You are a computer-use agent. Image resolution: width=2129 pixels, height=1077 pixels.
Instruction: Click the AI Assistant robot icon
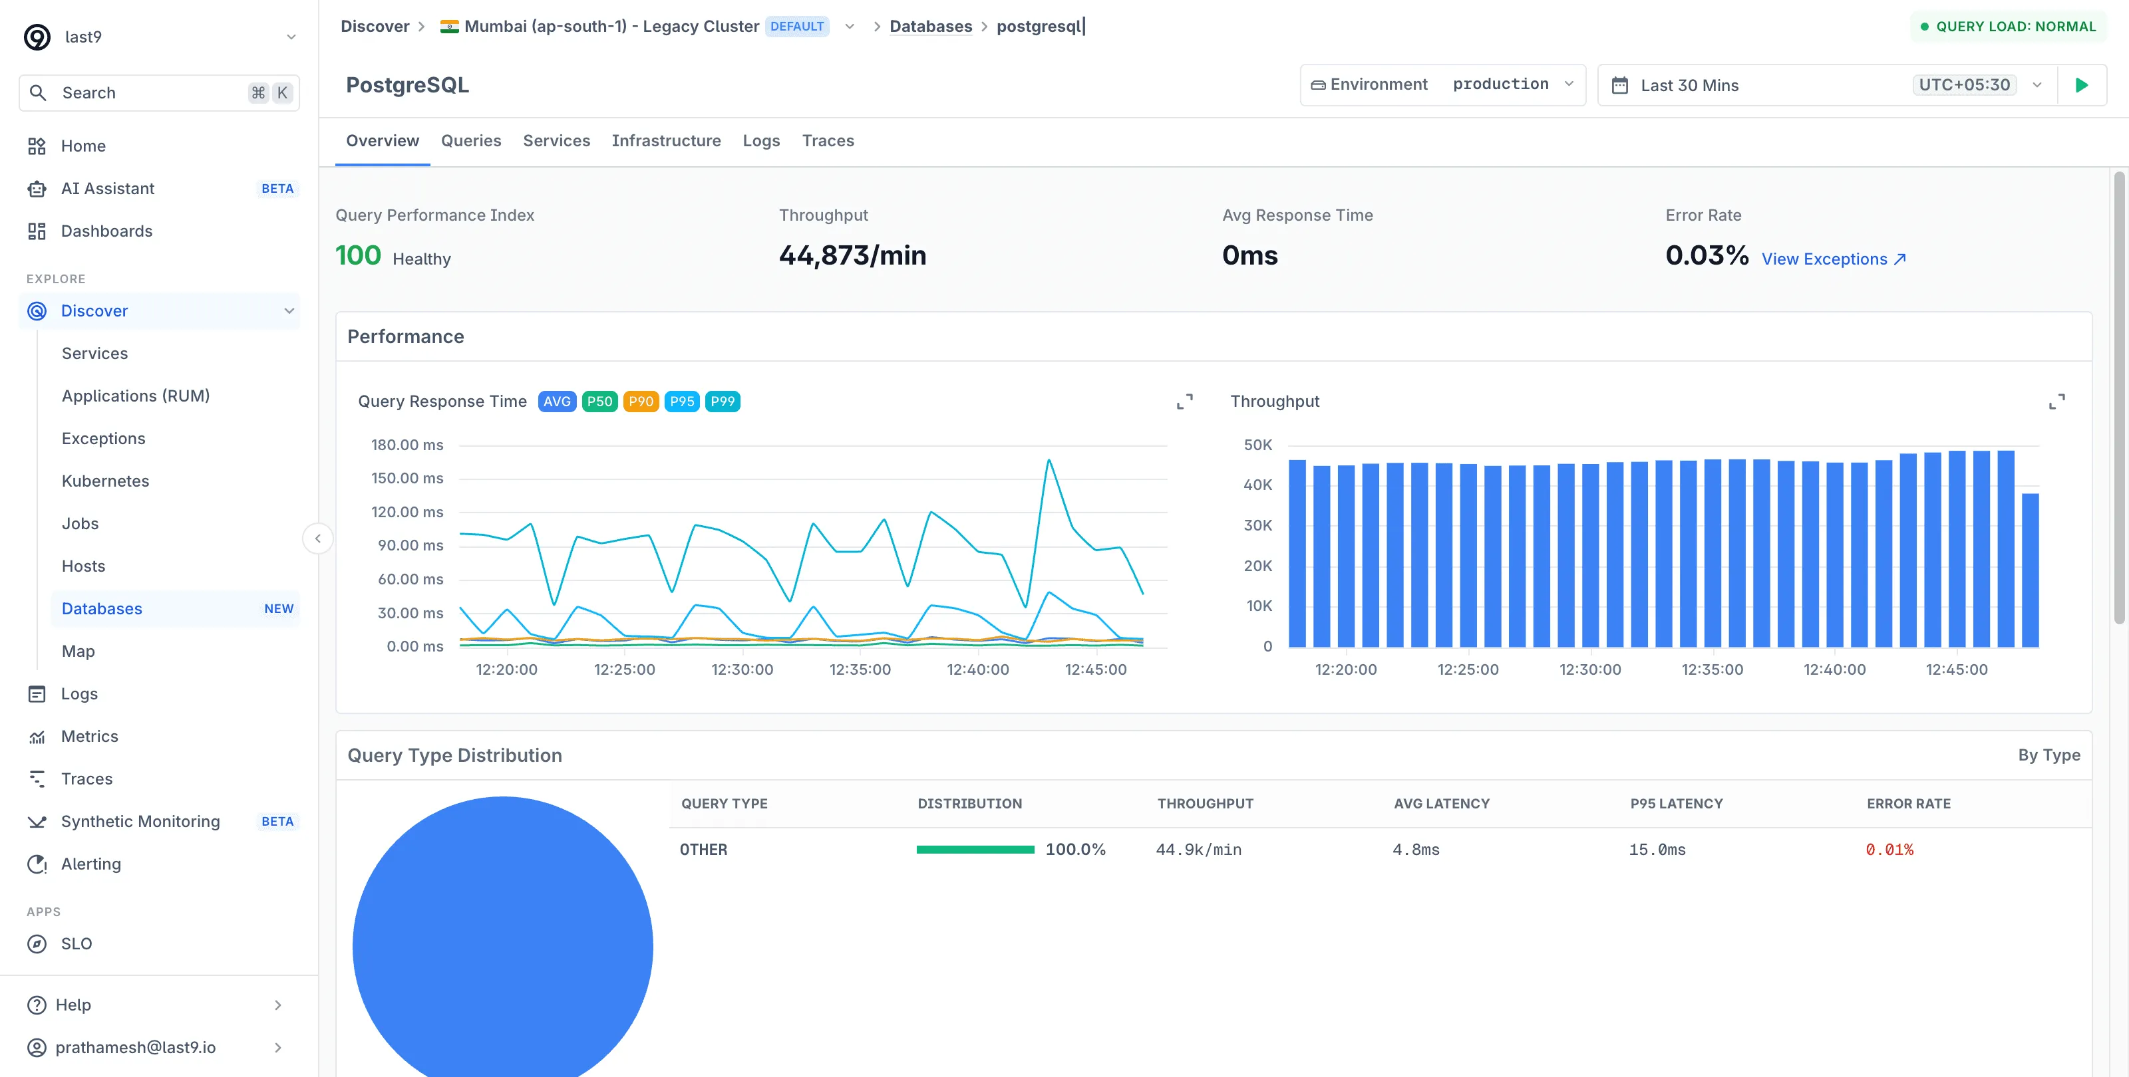pos(37,188)
